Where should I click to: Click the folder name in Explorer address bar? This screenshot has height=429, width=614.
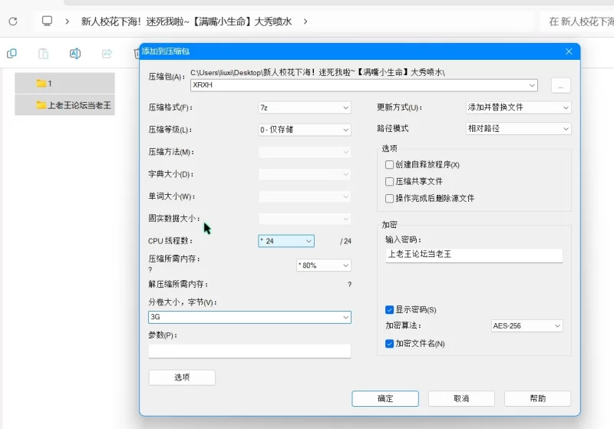187,21
